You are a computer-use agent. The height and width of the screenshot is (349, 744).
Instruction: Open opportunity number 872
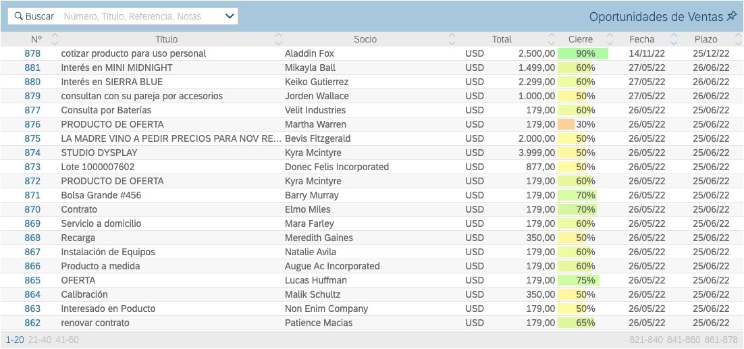(x=32, y=181)
